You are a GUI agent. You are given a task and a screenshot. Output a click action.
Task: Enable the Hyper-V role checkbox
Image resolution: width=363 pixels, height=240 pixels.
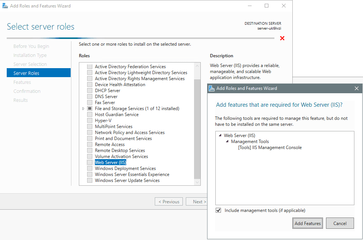tap(90, 120)
